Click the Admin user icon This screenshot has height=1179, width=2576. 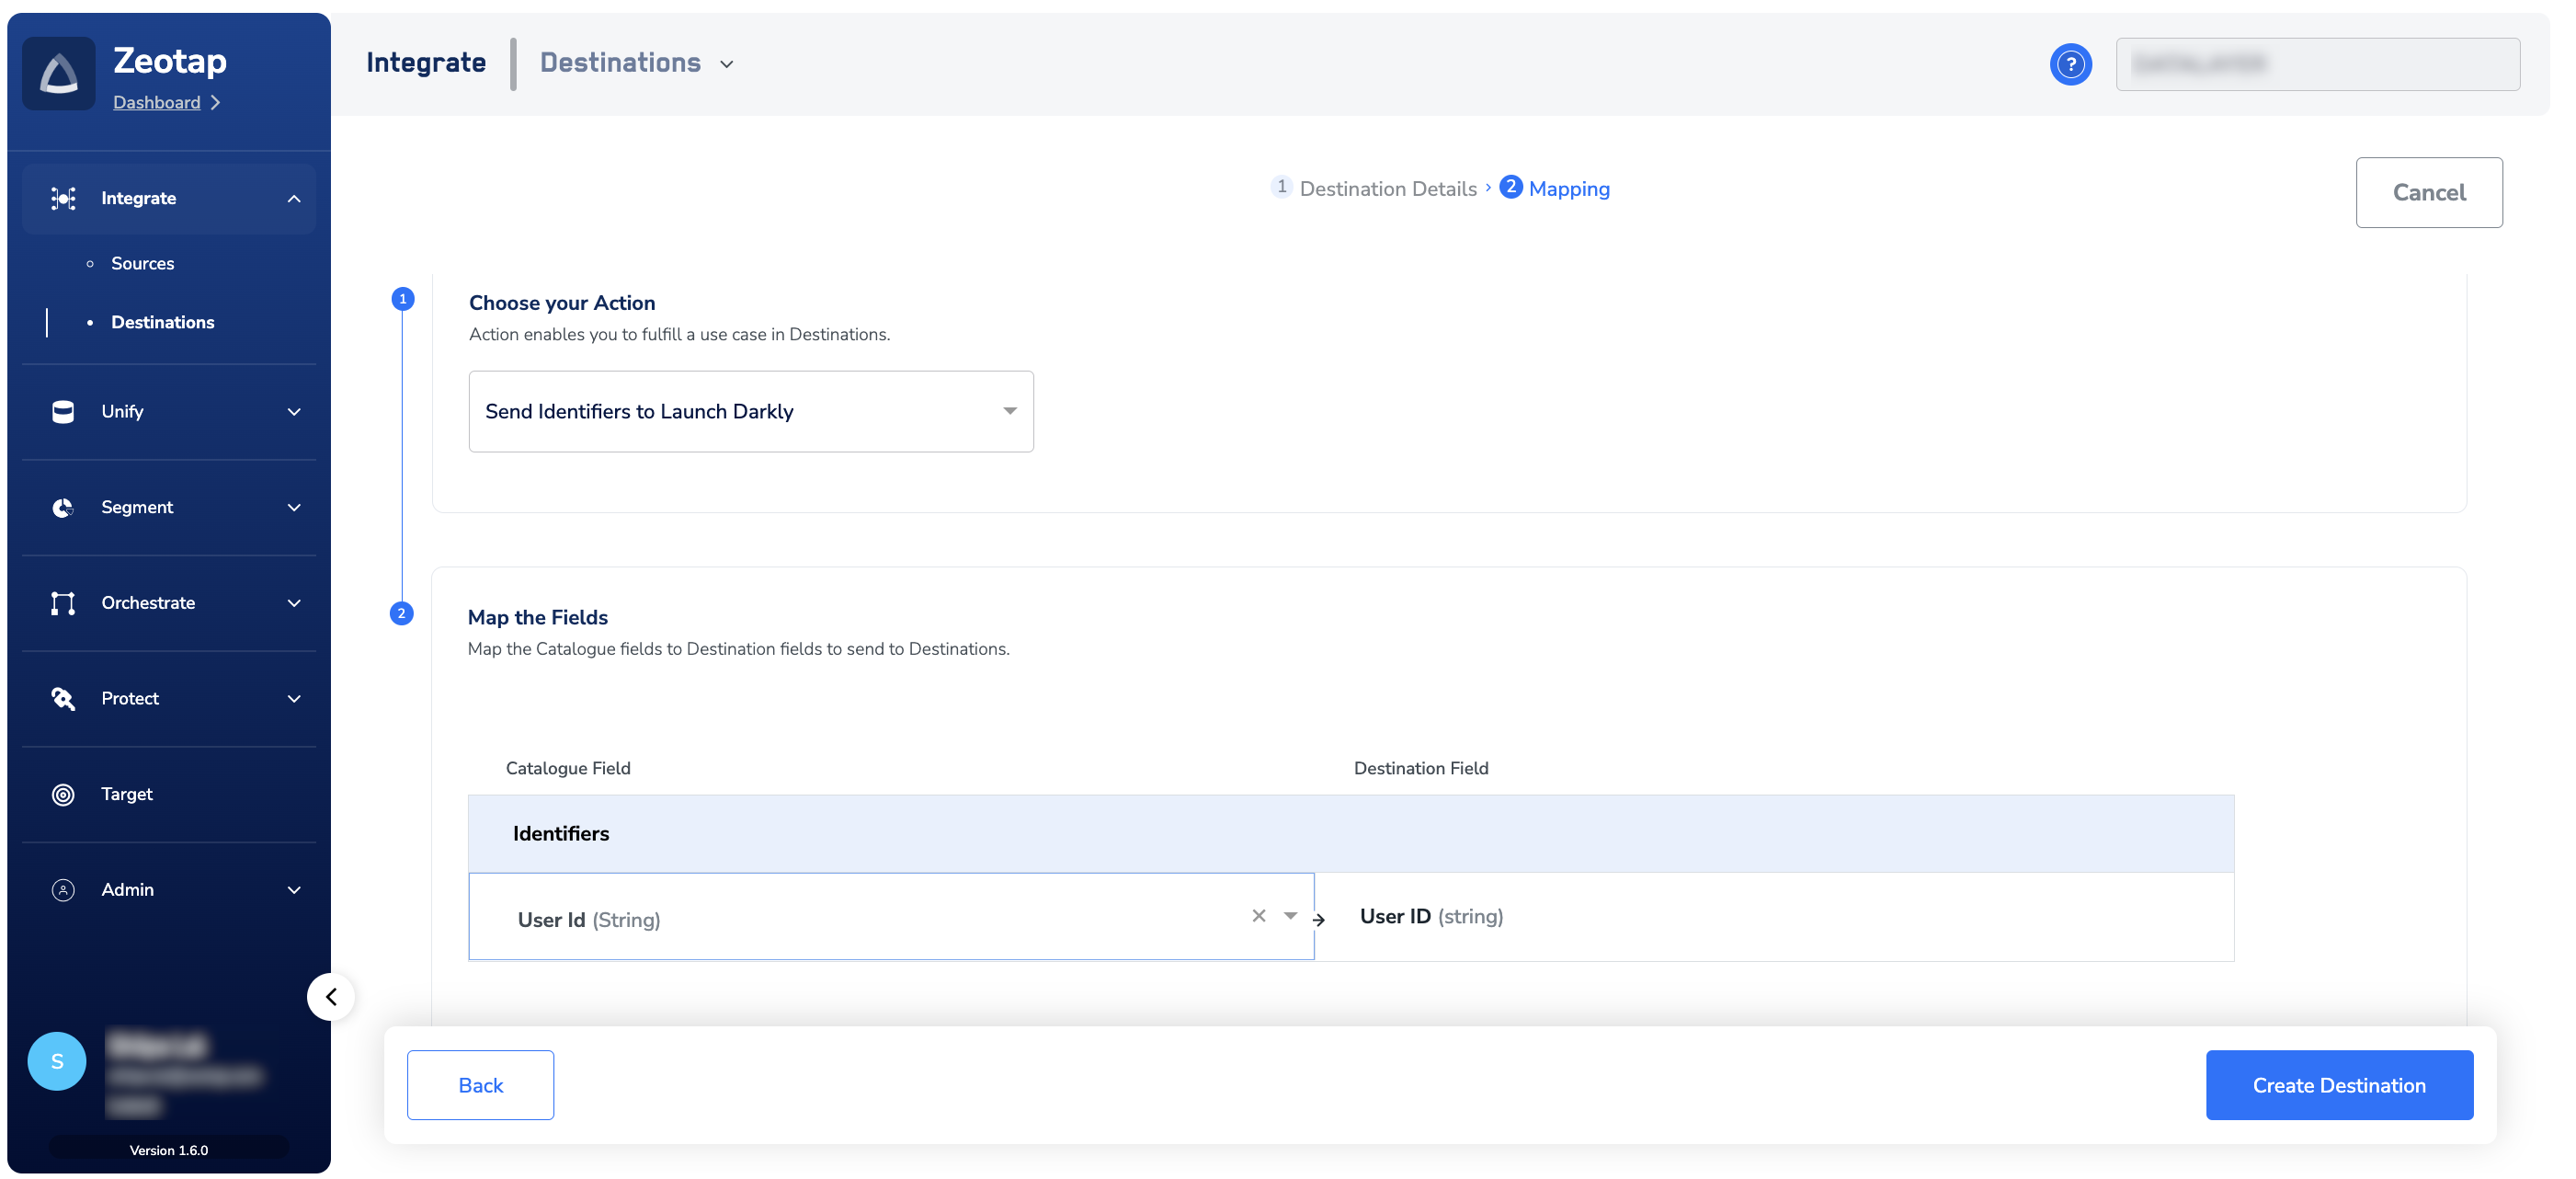pos(63,890)
